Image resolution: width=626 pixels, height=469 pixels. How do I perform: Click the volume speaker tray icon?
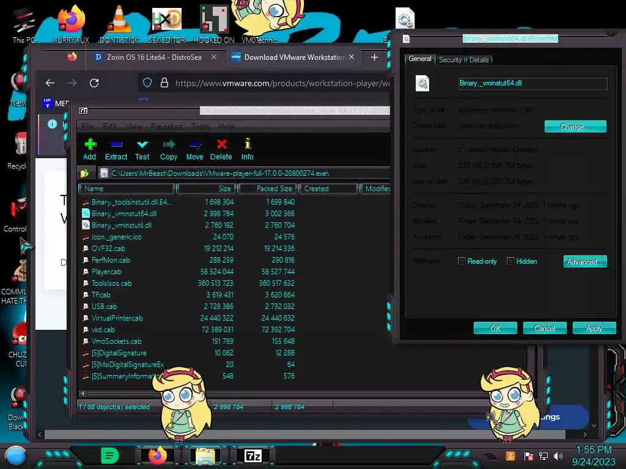tap(558, 456)
